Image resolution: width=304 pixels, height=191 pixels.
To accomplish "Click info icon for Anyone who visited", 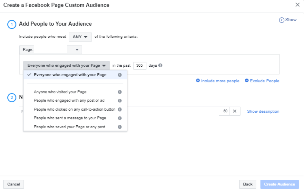I will 120,92.
